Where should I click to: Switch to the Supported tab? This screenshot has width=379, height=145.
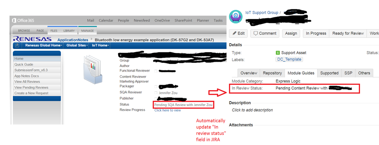(x=329, y=73)
